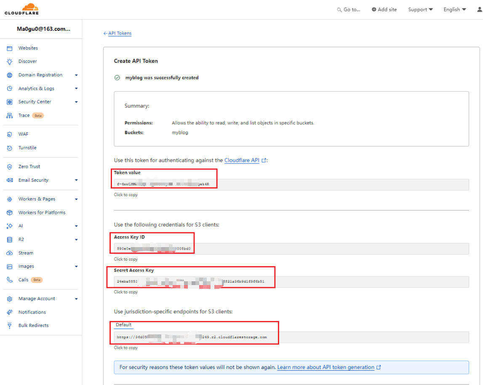The image size is (483, 385).
Task: Open Discover in the sidebar
Action: tap(27, 62)
